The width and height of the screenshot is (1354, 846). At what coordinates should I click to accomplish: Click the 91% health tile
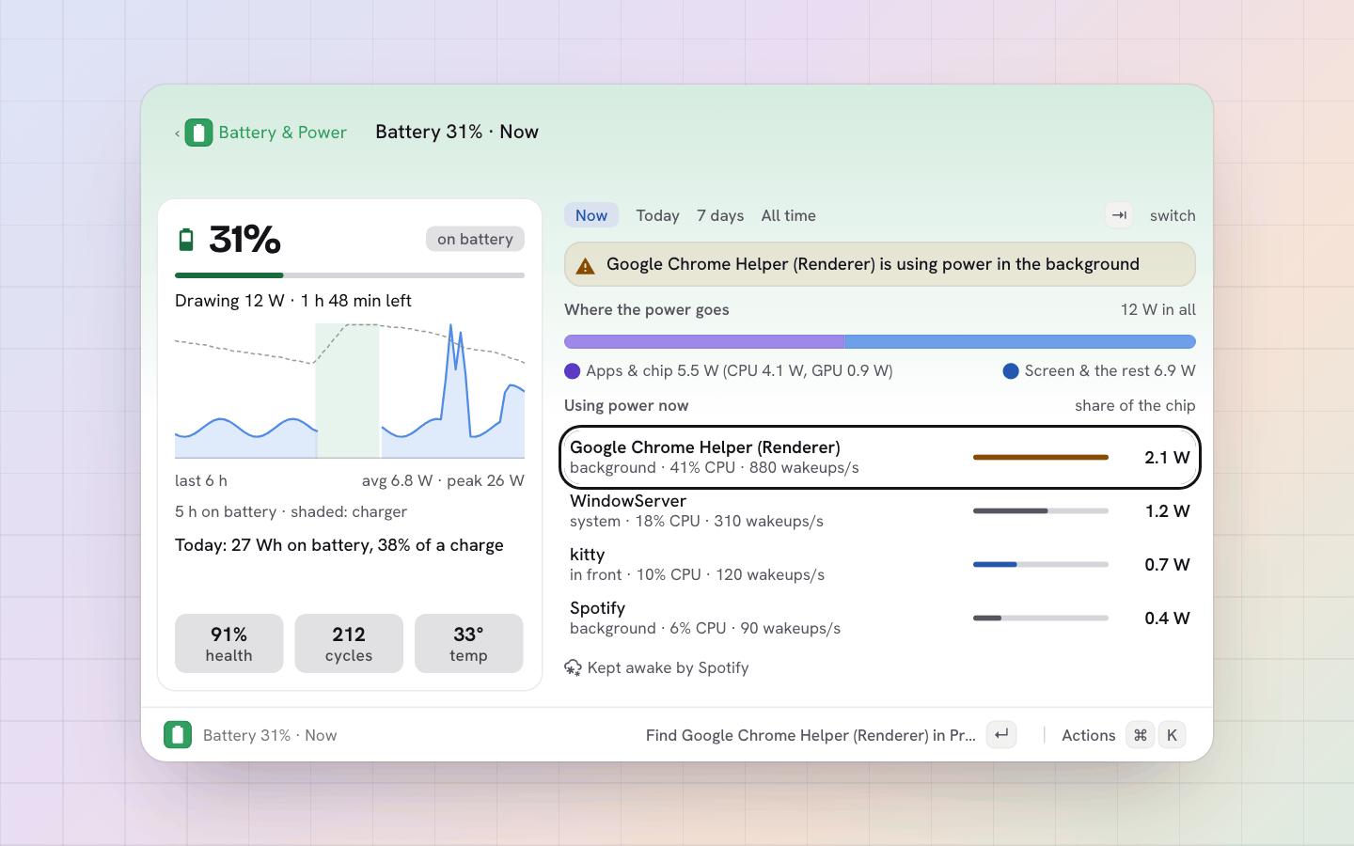click(229, 644)
